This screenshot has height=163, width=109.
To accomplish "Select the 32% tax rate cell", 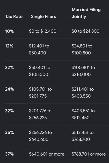I will pos(9,111).
